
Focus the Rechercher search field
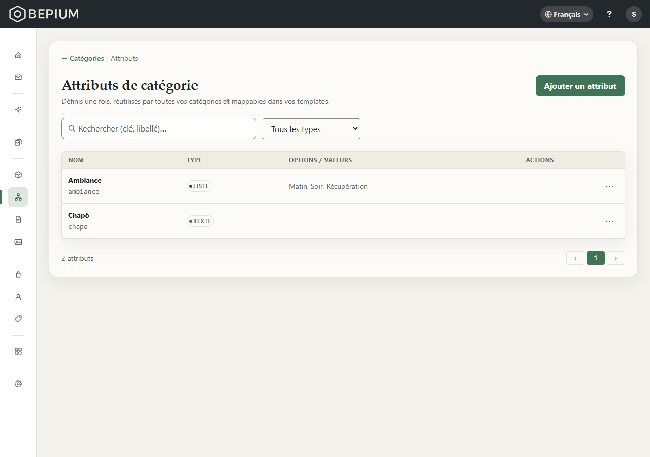click(x=159, y=128)
